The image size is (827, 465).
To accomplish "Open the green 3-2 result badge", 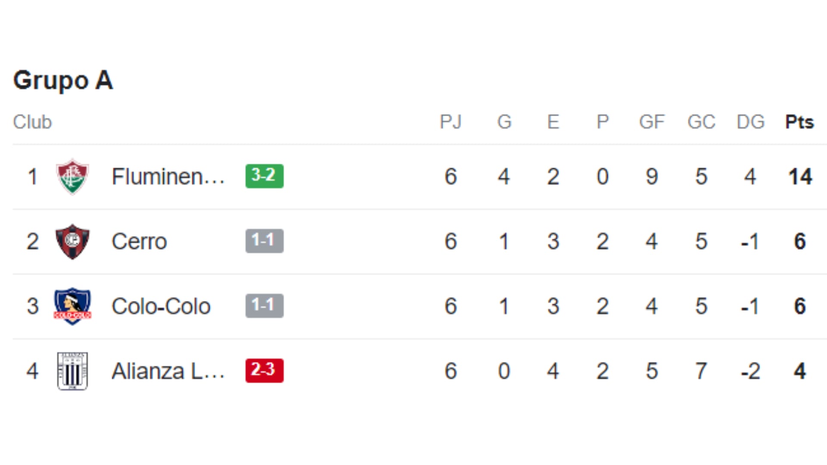I will [x=264, y=176].
